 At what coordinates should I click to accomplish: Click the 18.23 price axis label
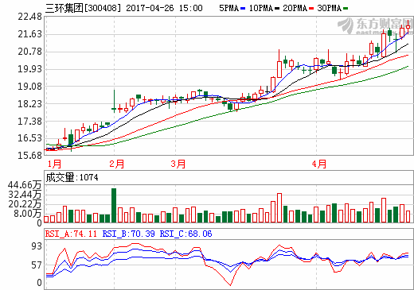pos(29,104)
